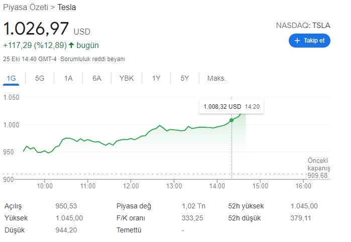This screenshot has height=242, width=351.
Task: Switch to the 1Y chart tab
Action: click(156, 78)
